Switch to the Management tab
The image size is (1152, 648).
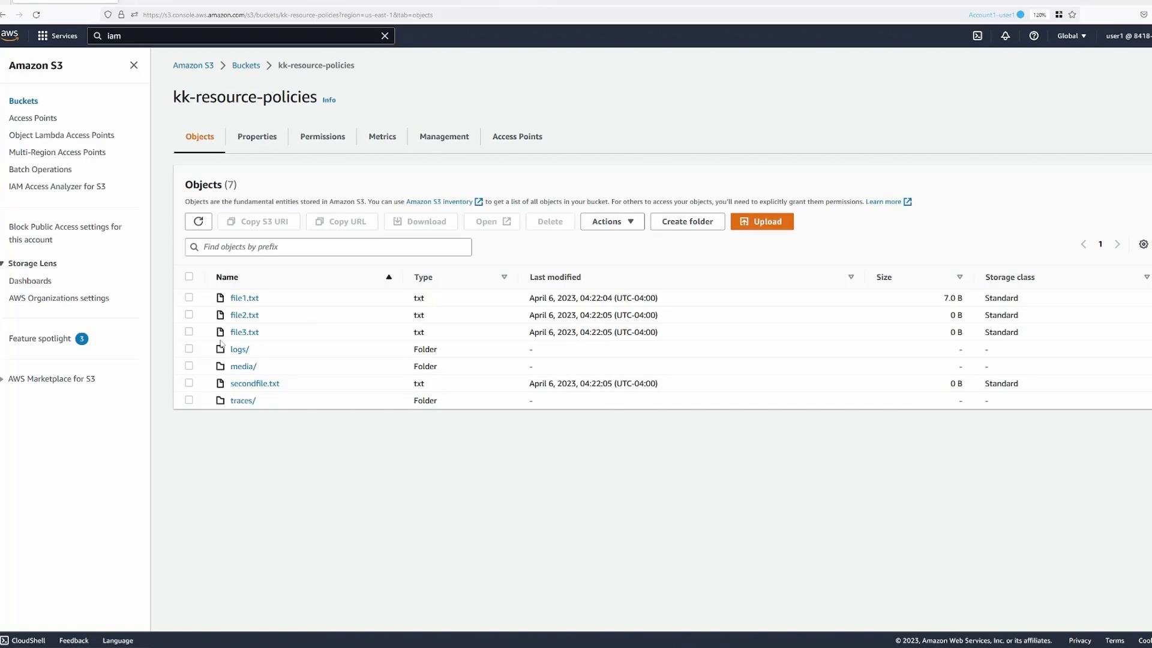point(444,137)
